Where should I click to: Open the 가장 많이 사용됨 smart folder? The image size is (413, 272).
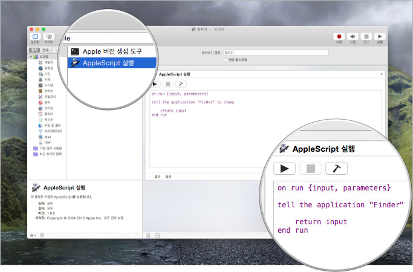47,148
